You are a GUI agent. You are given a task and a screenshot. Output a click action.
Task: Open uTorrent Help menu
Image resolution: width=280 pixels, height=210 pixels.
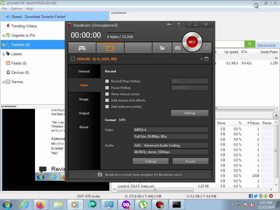point(29,9)
